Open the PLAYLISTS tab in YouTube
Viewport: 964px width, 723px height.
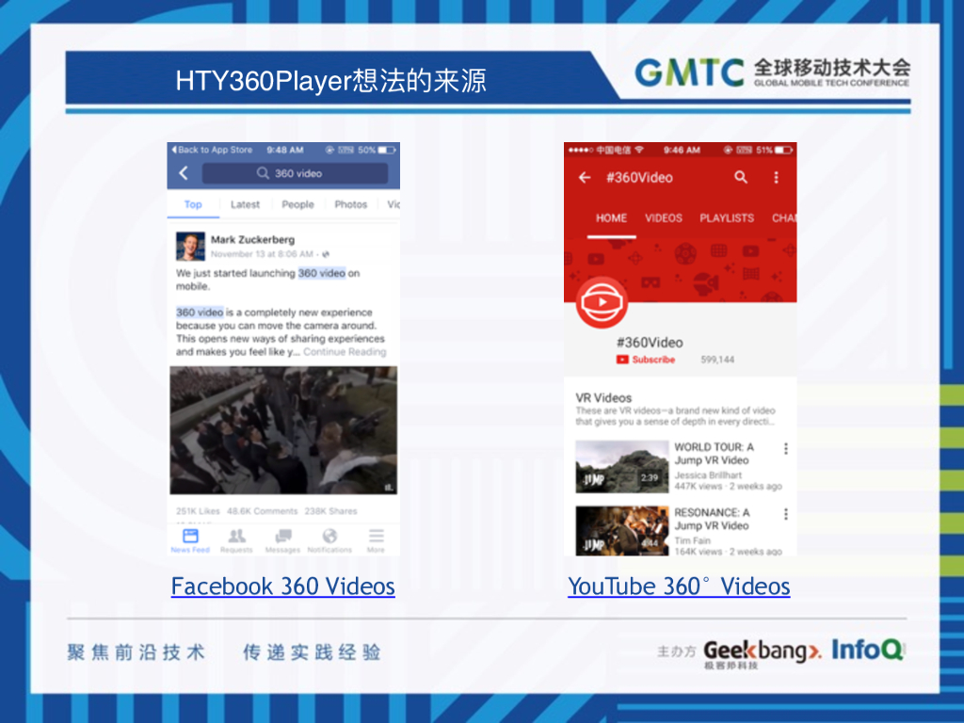727,218
